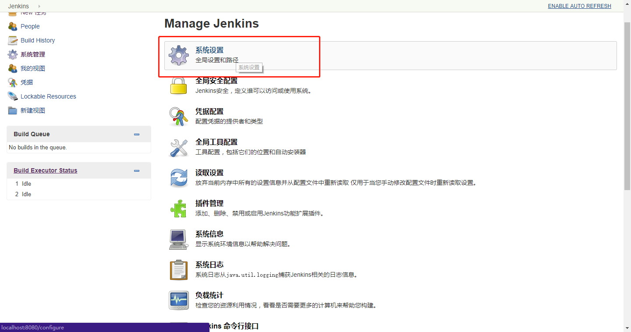631x332 pixels.
Task: Open the 凭据配置 link
Action: pyautogui.click(x=209, y=111)
